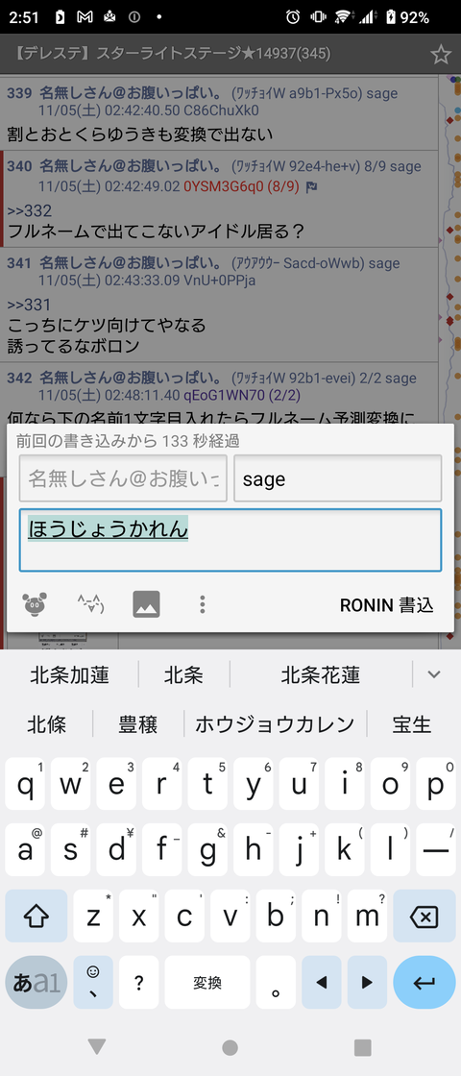Tap the q key

point(25,783)
